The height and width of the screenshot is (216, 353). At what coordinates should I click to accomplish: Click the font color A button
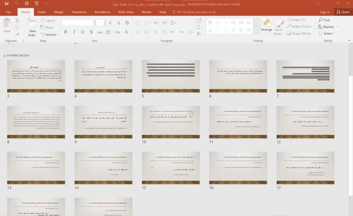(x=126, y=32)
